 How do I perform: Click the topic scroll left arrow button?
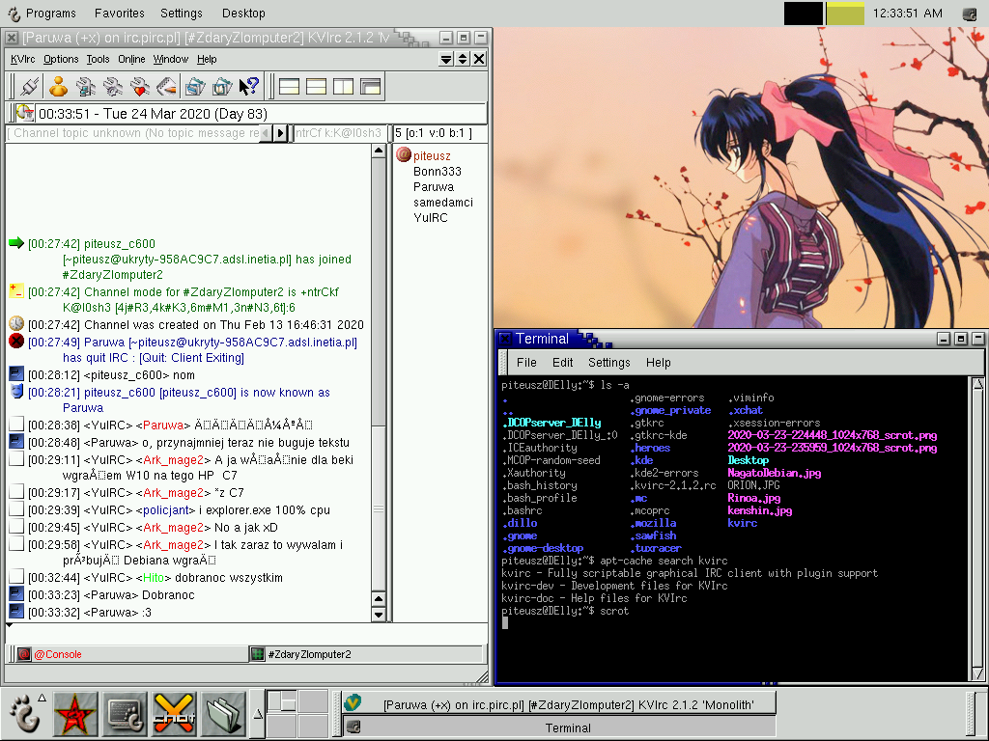tap(266, 133)
